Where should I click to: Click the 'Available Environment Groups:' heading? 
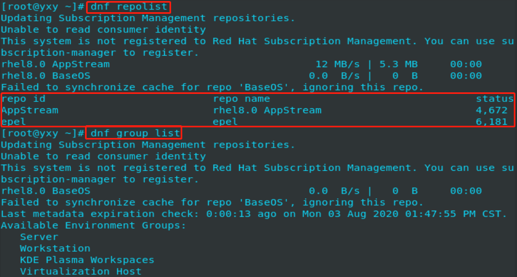(x=94, y=226)
